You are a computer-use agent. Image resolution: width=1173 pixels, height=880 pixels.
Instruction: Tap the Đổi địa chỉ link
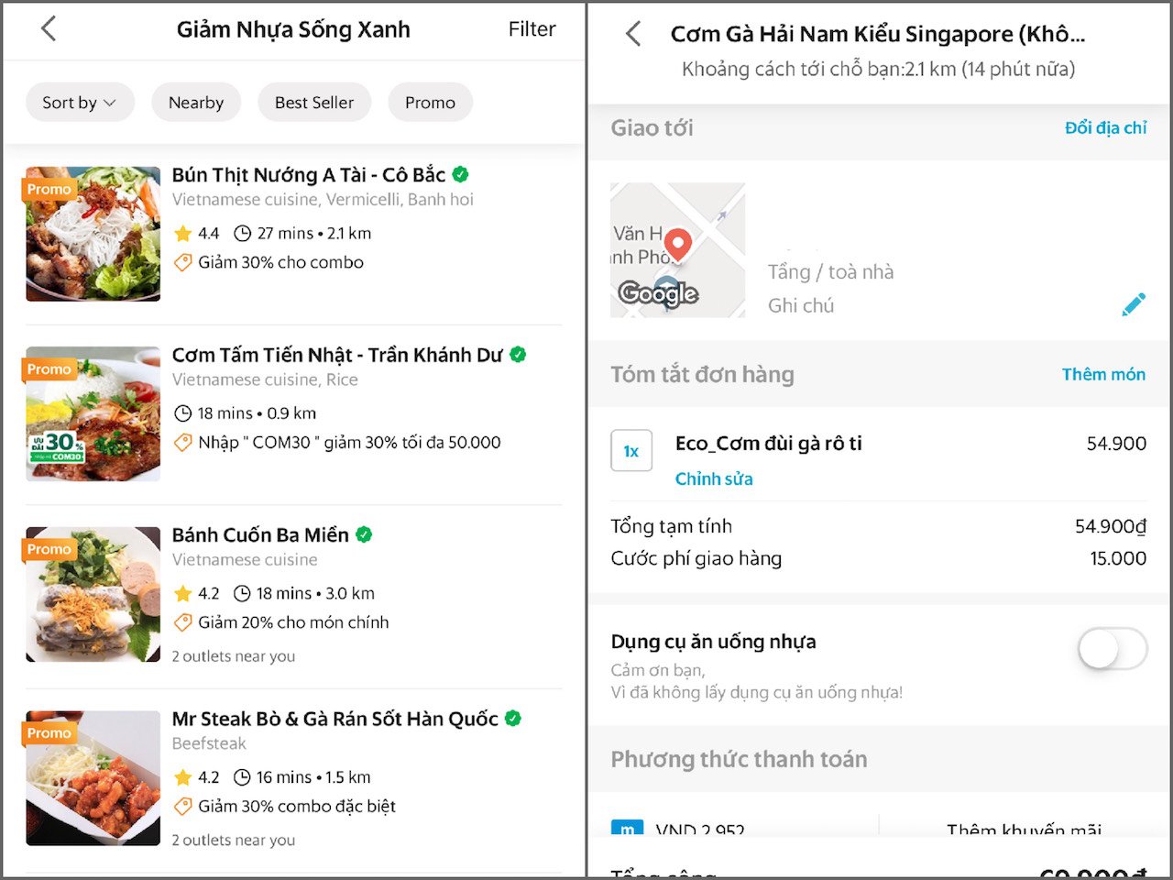coord(1105,128)
